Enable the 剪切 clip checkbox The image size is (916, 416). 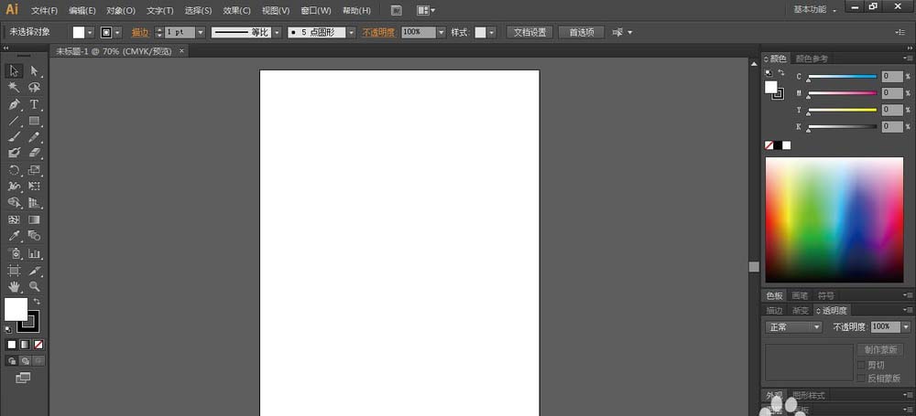click(861, 365)
